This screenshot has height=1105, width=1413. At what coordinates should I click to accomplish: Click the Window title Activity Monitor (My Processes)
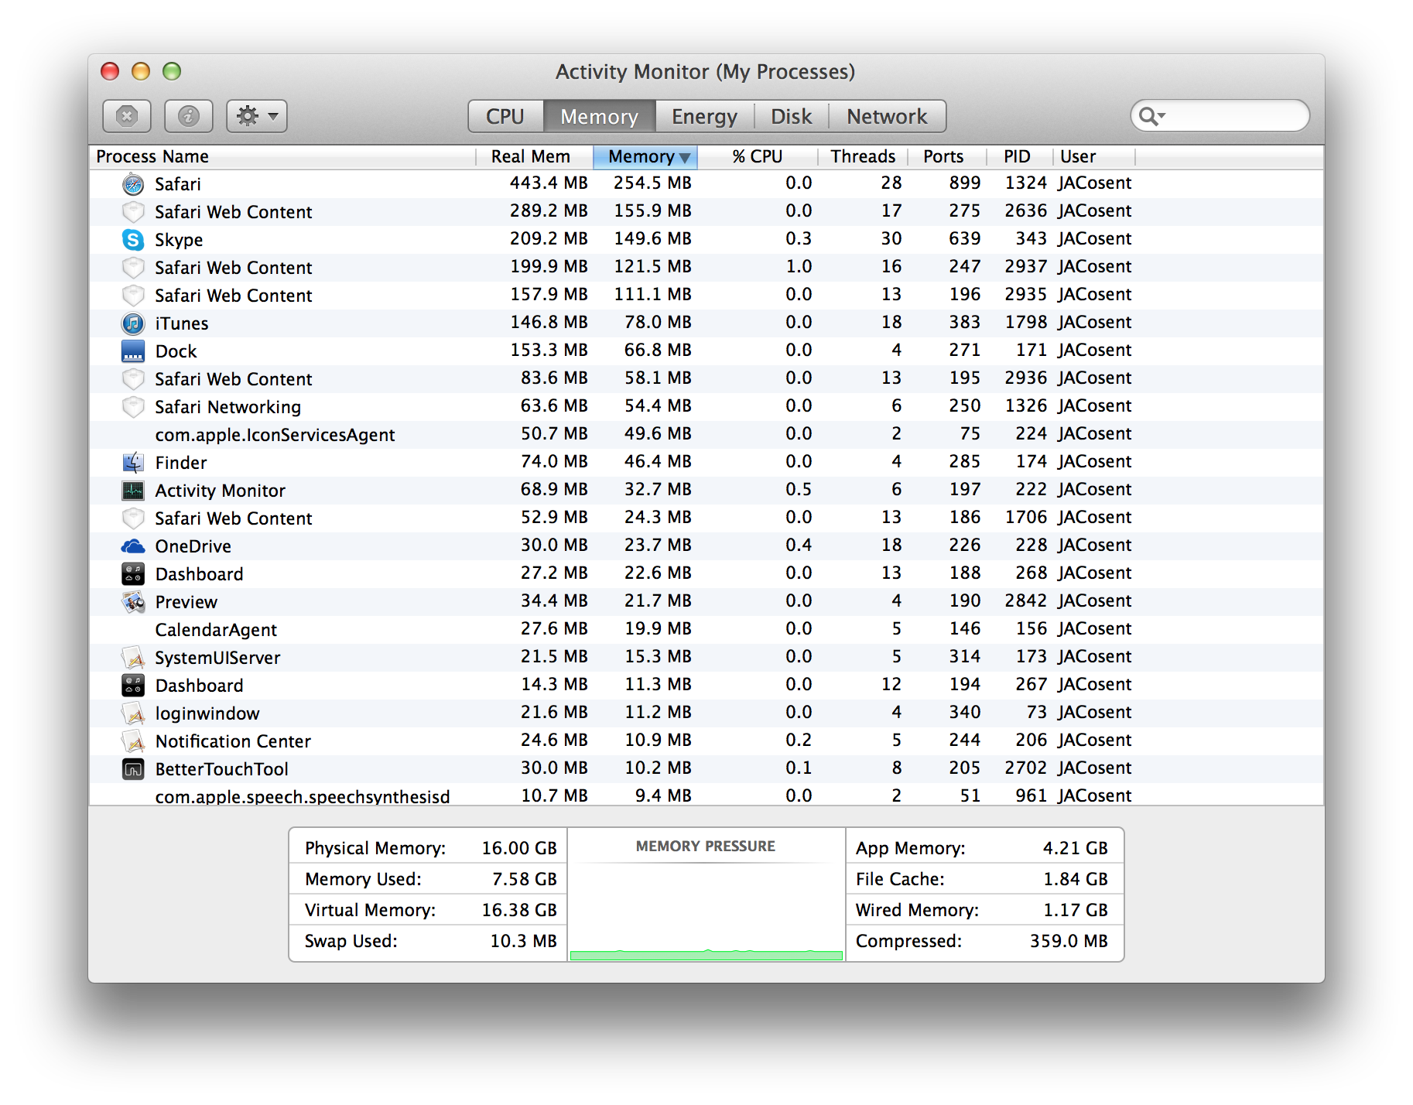705,72
